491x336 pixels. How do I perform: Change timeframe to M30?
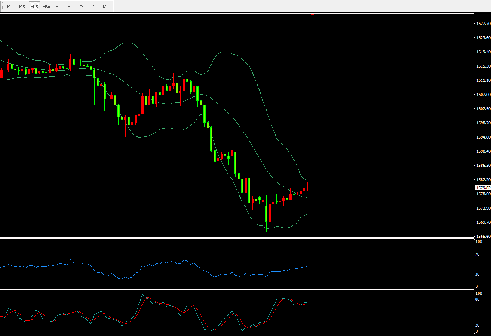tap(46, 6)
